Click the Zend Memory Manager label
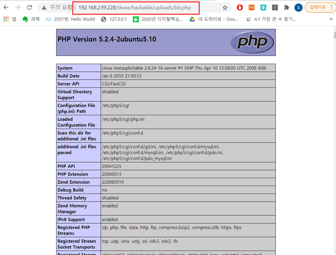This screenshot has width=336, height=255. [x=72, y=209]
